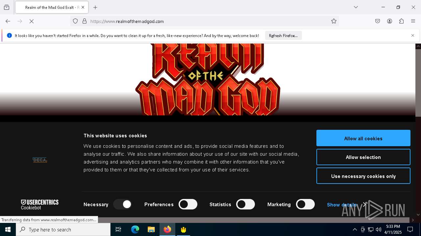
Task: Select the Realm of the Mad God tab
Action: point(52,7)
